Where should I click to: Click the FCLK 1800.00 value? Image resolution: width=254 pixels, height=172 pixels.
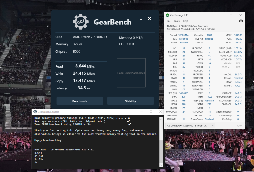(x=238, y=39)
